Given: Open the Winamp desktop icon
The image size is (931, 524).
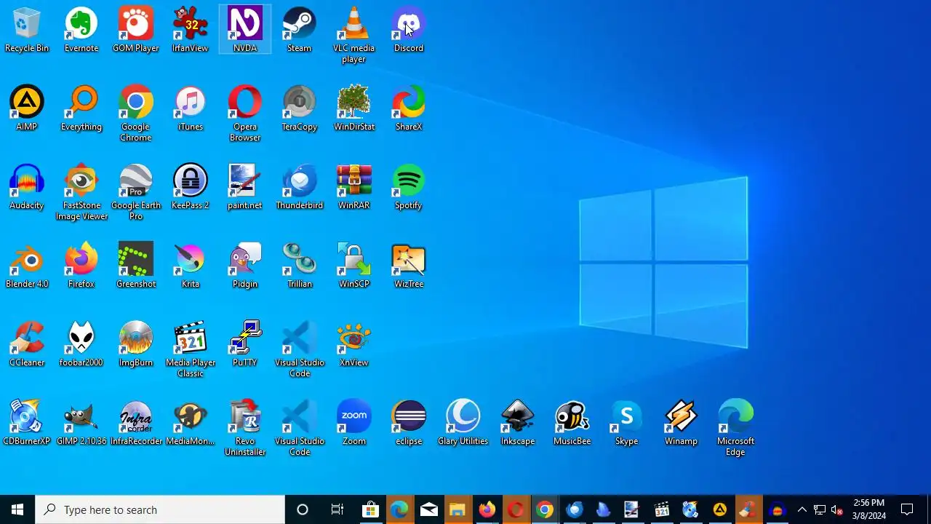Looking at the screenshot, I should 682,423.
